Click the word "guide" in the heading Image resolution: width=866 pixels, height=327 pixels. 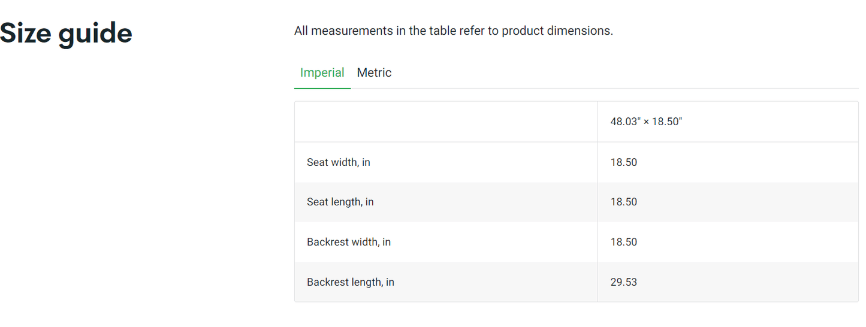pos(95,33)
